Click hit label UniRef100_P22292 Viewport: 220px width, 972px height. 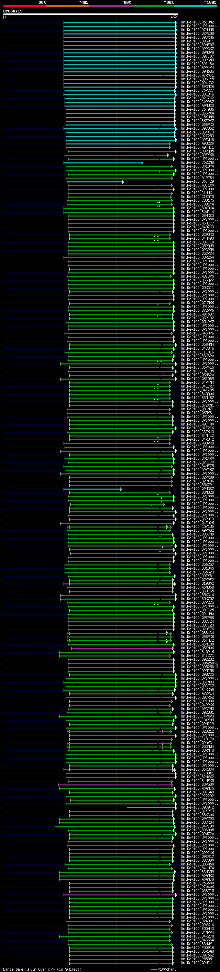(197, 796)
